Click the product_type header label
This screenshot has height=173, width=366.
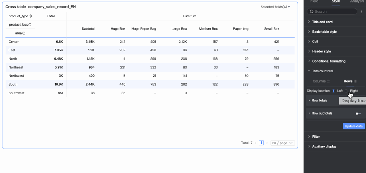pyautogui.click(x=18, y=16)
